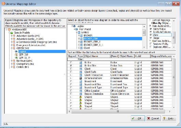Screen dimensions: 181x128
Task: Click the DimensionalView row view icon
Action: (x=81, y=78)
